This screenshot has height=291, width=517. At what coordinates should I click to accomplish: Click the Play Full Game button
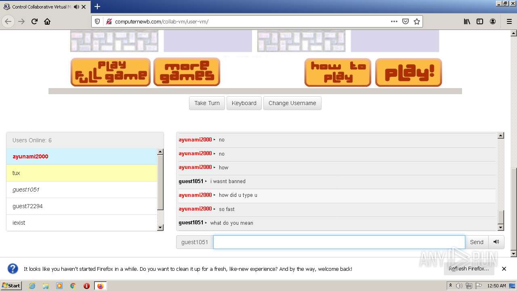click(111, 72)
